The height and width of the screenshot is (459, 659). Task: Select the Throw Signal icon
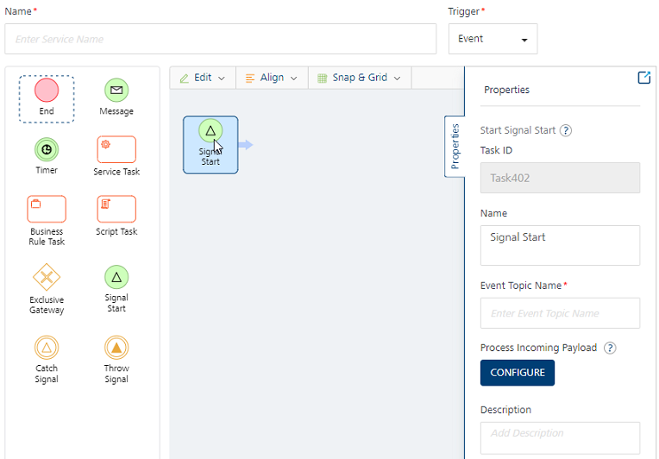[116, 348]
